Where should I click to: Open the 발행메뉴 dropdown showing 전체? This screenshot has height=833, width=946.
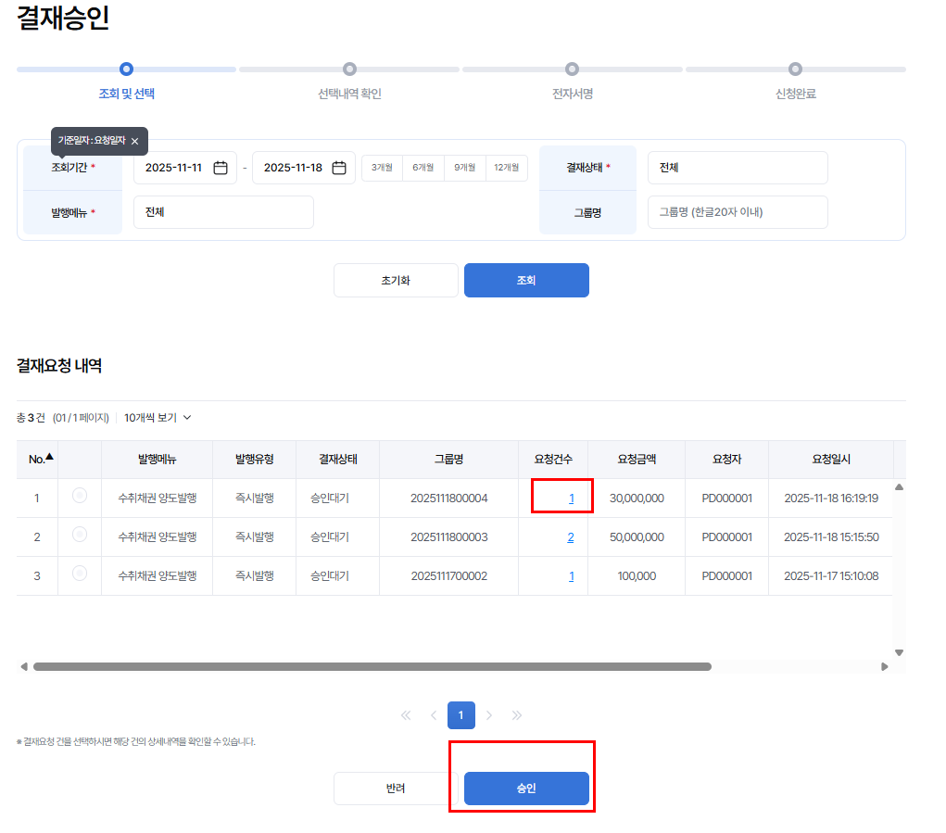(223, 212)
